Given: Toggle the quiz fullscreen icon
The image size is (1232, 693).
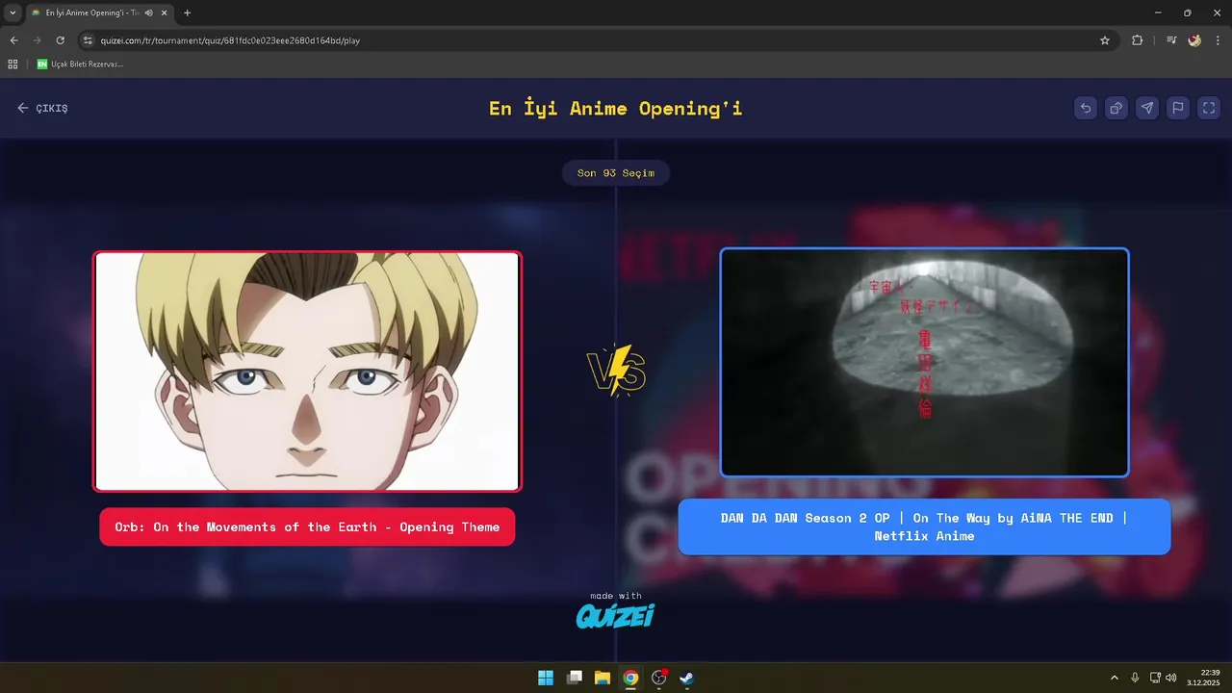Looking at the screenshot, I should point(1209,108).
